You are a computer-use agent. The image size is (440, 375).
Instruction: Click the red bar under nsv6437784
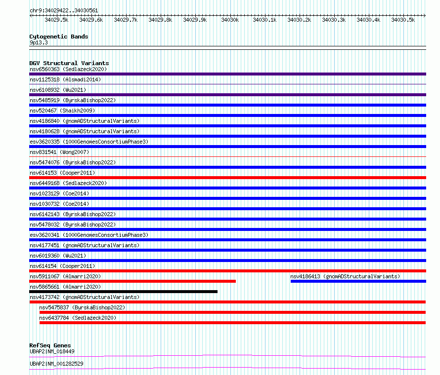[x=233, y=323]
